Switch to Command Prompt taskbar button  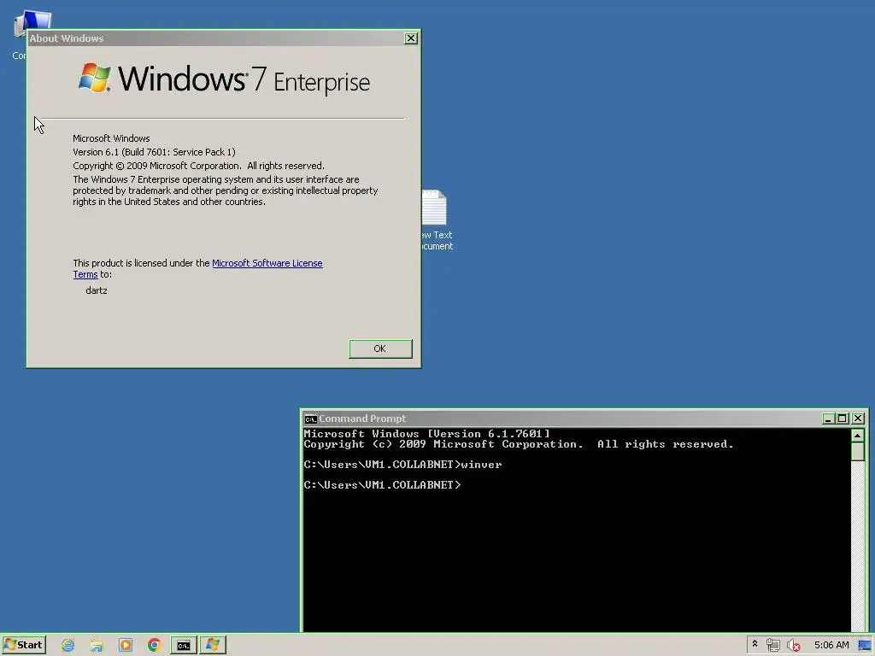pos(184,646)
